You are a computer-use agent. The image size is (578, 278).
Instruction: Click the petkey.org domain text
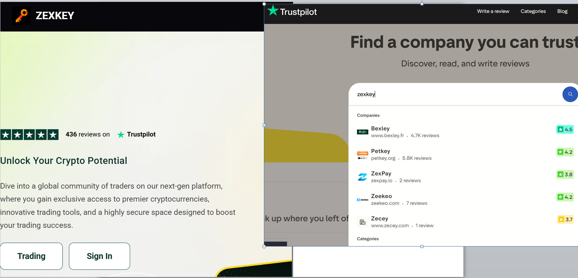383,158
